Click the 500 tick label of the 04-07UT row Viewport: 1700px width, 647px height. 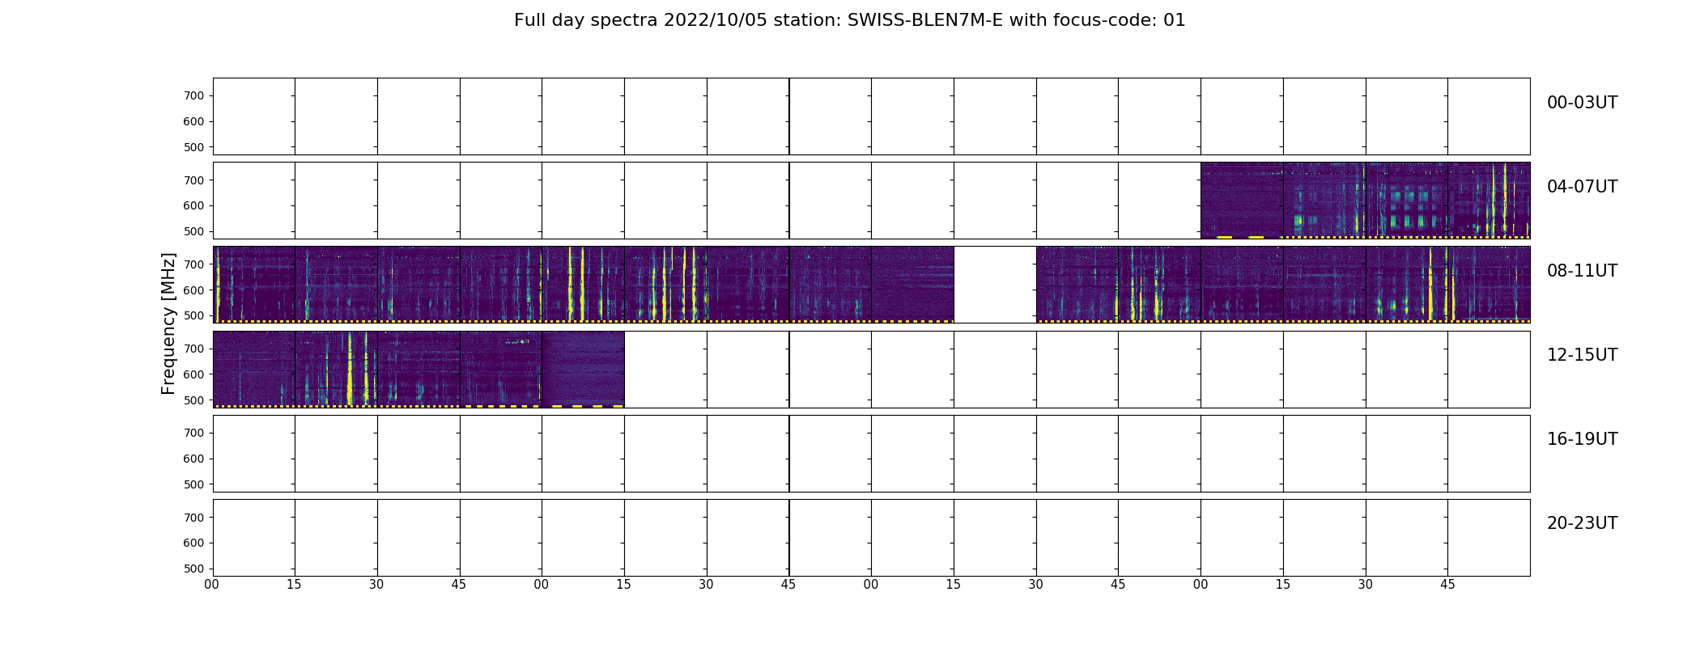coord(193,231)
